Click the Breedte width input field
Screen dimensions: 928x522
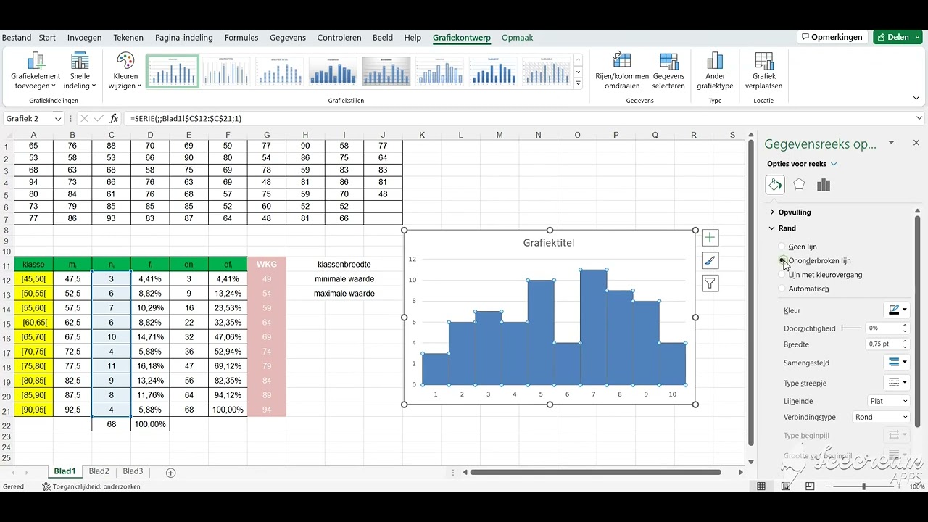(883, 344)
